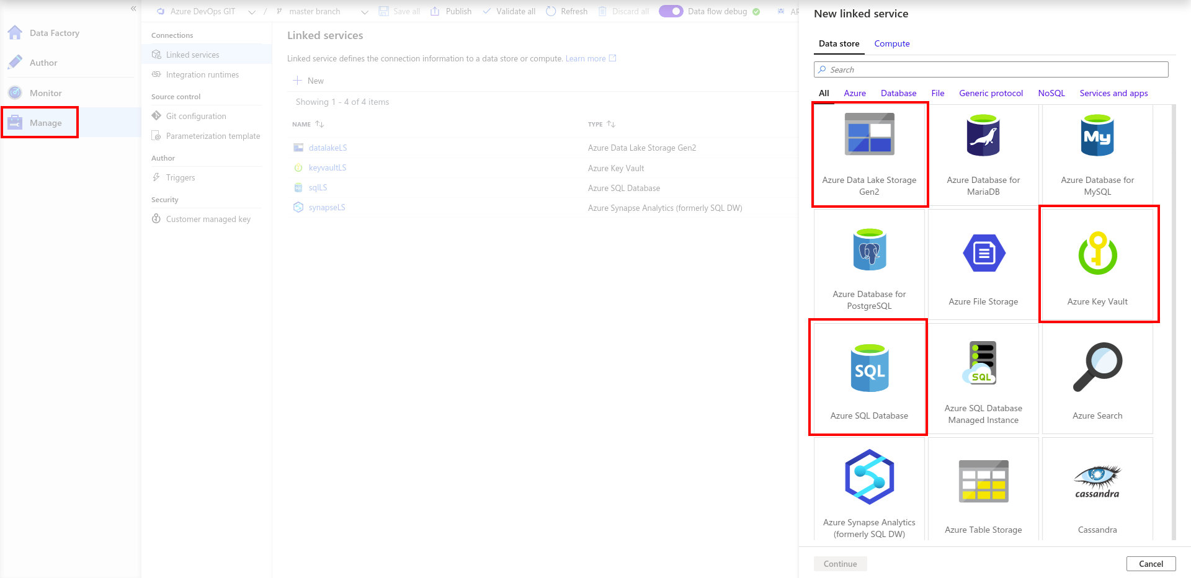Switch to the Compute tab
The height and width of the screenshot is (578, 1191).
[x=892, y=43]
